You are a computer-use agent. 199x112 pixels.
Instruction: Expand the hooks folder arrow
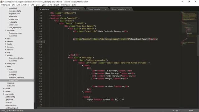(x=6, y=44)
